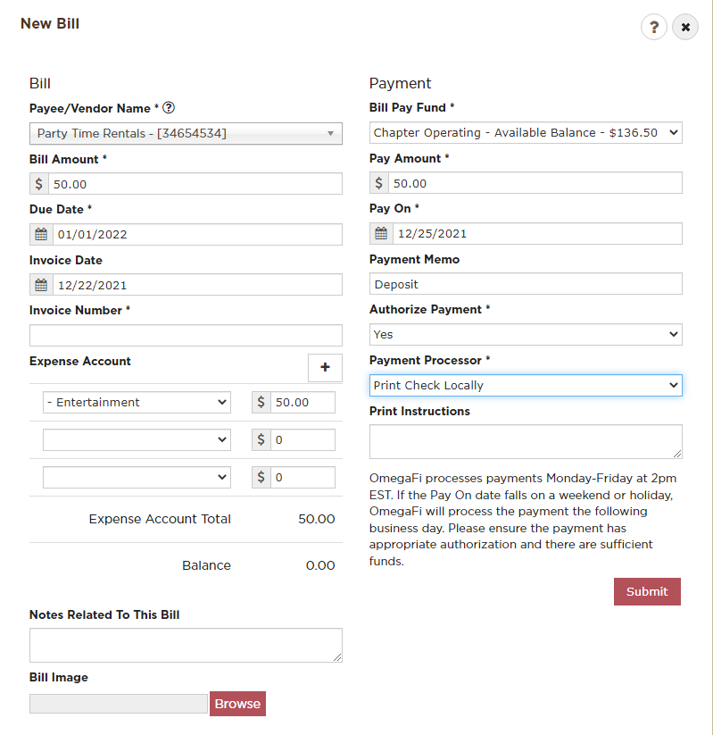Viewport: 713px width, 735px height.
Task: Browse for a bill image file
Action: pos(237,704)
